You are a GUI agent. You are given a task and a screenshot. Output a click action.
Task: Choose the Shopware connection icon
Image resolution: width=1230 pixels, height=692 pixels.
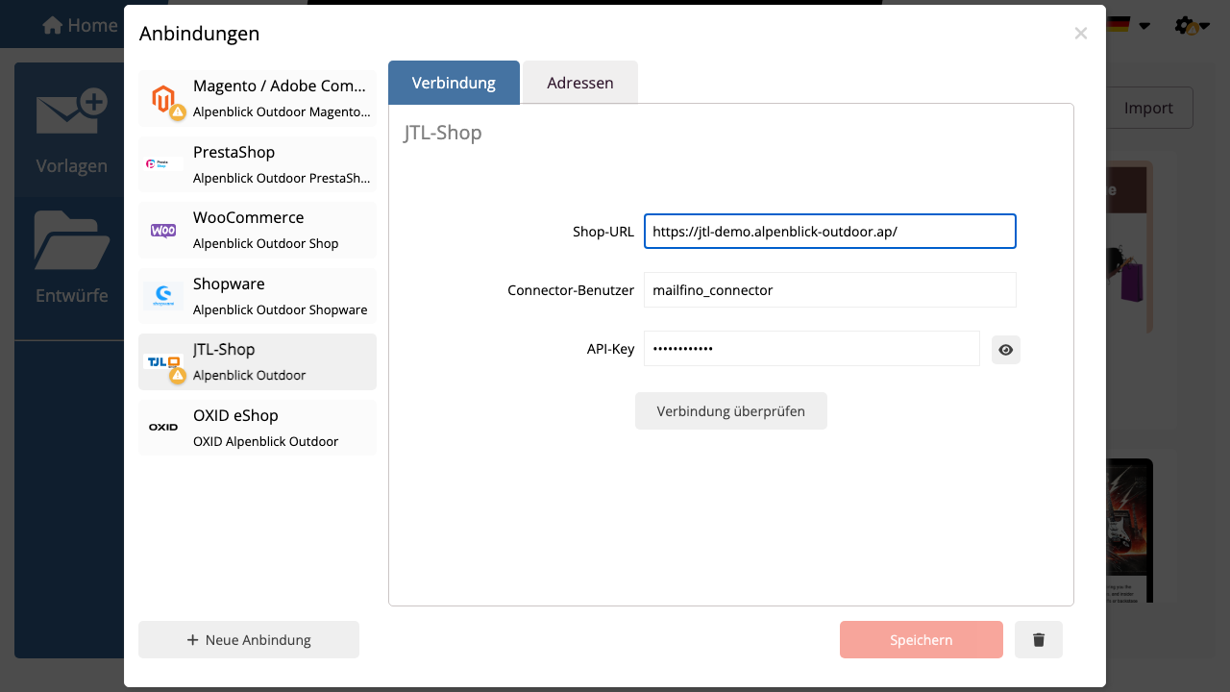(163, 296)
